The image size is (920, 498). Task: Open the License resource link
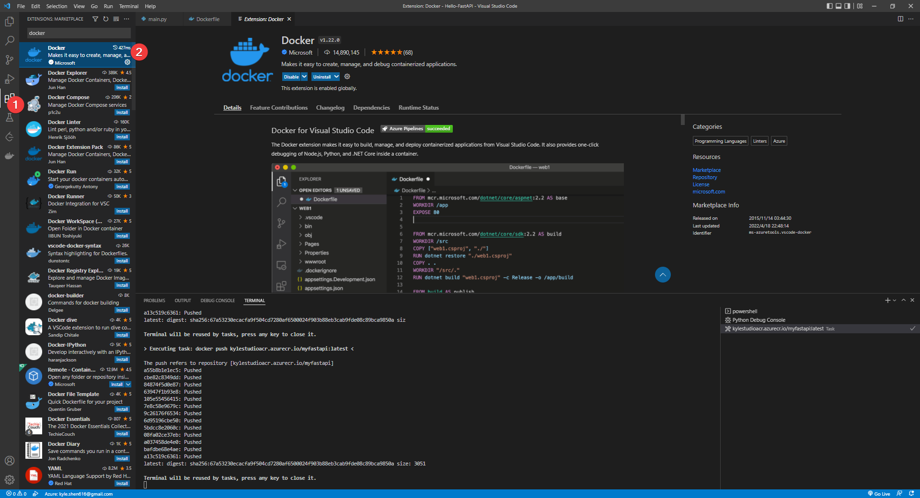click(x=701, y=184)
